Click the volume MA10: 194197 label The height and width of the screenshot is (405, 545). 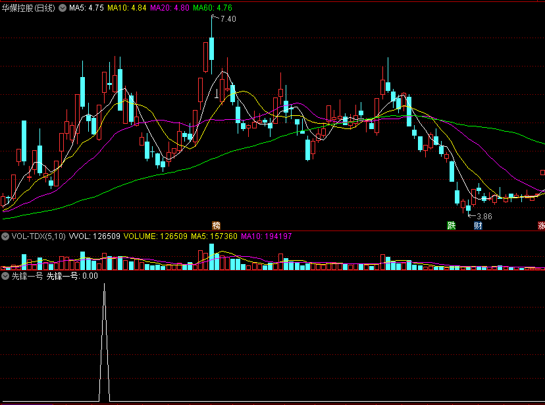[267, 236]
